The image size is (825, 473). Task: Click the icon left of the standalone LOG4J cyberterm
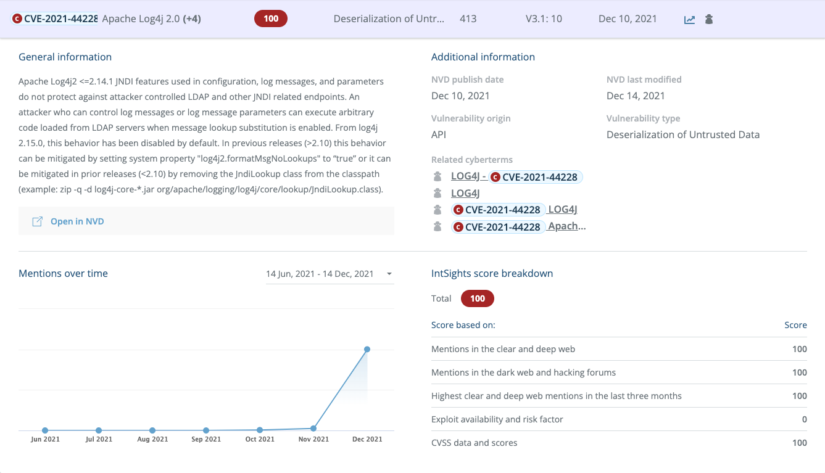coord(437,193)
